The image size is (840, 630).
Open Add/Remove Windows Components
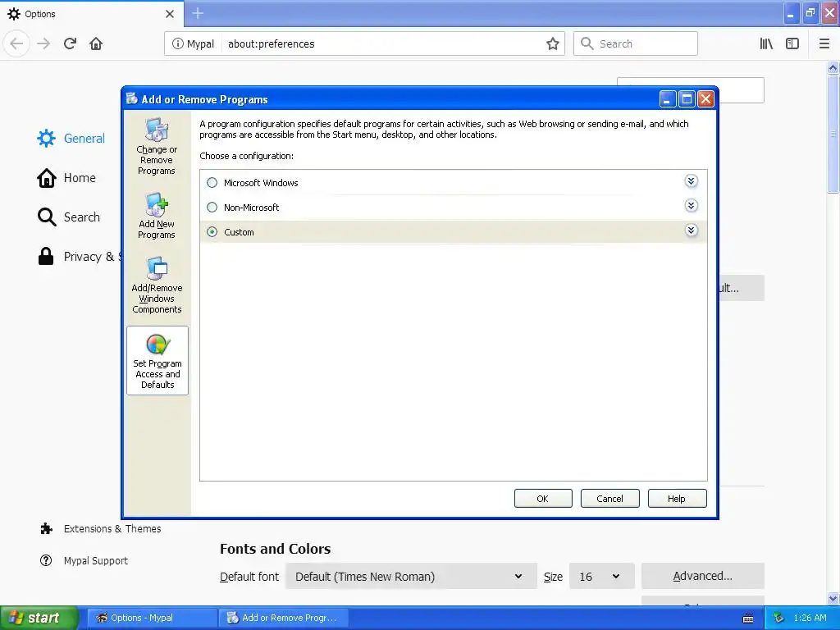[157, 285]
